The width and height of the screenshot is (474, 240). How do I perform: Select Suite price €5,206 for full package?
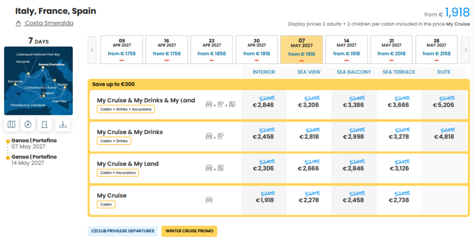(443, 105)
